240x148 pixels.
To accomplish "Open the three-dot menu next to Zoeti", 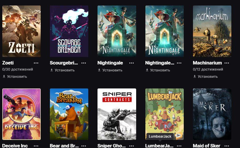I will click(x=36, y=63).
